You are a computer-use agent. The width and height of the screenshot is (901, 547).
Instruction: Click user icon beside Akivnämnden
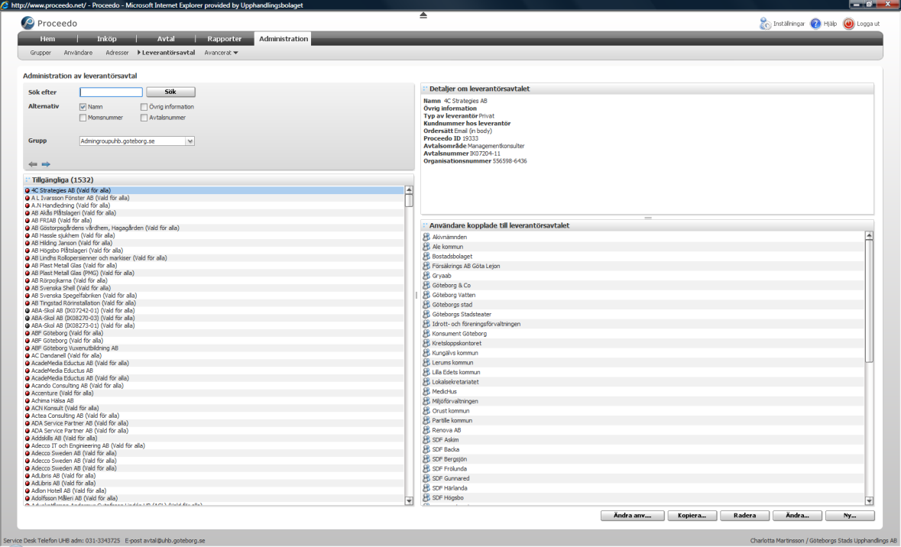coord(426,237)
